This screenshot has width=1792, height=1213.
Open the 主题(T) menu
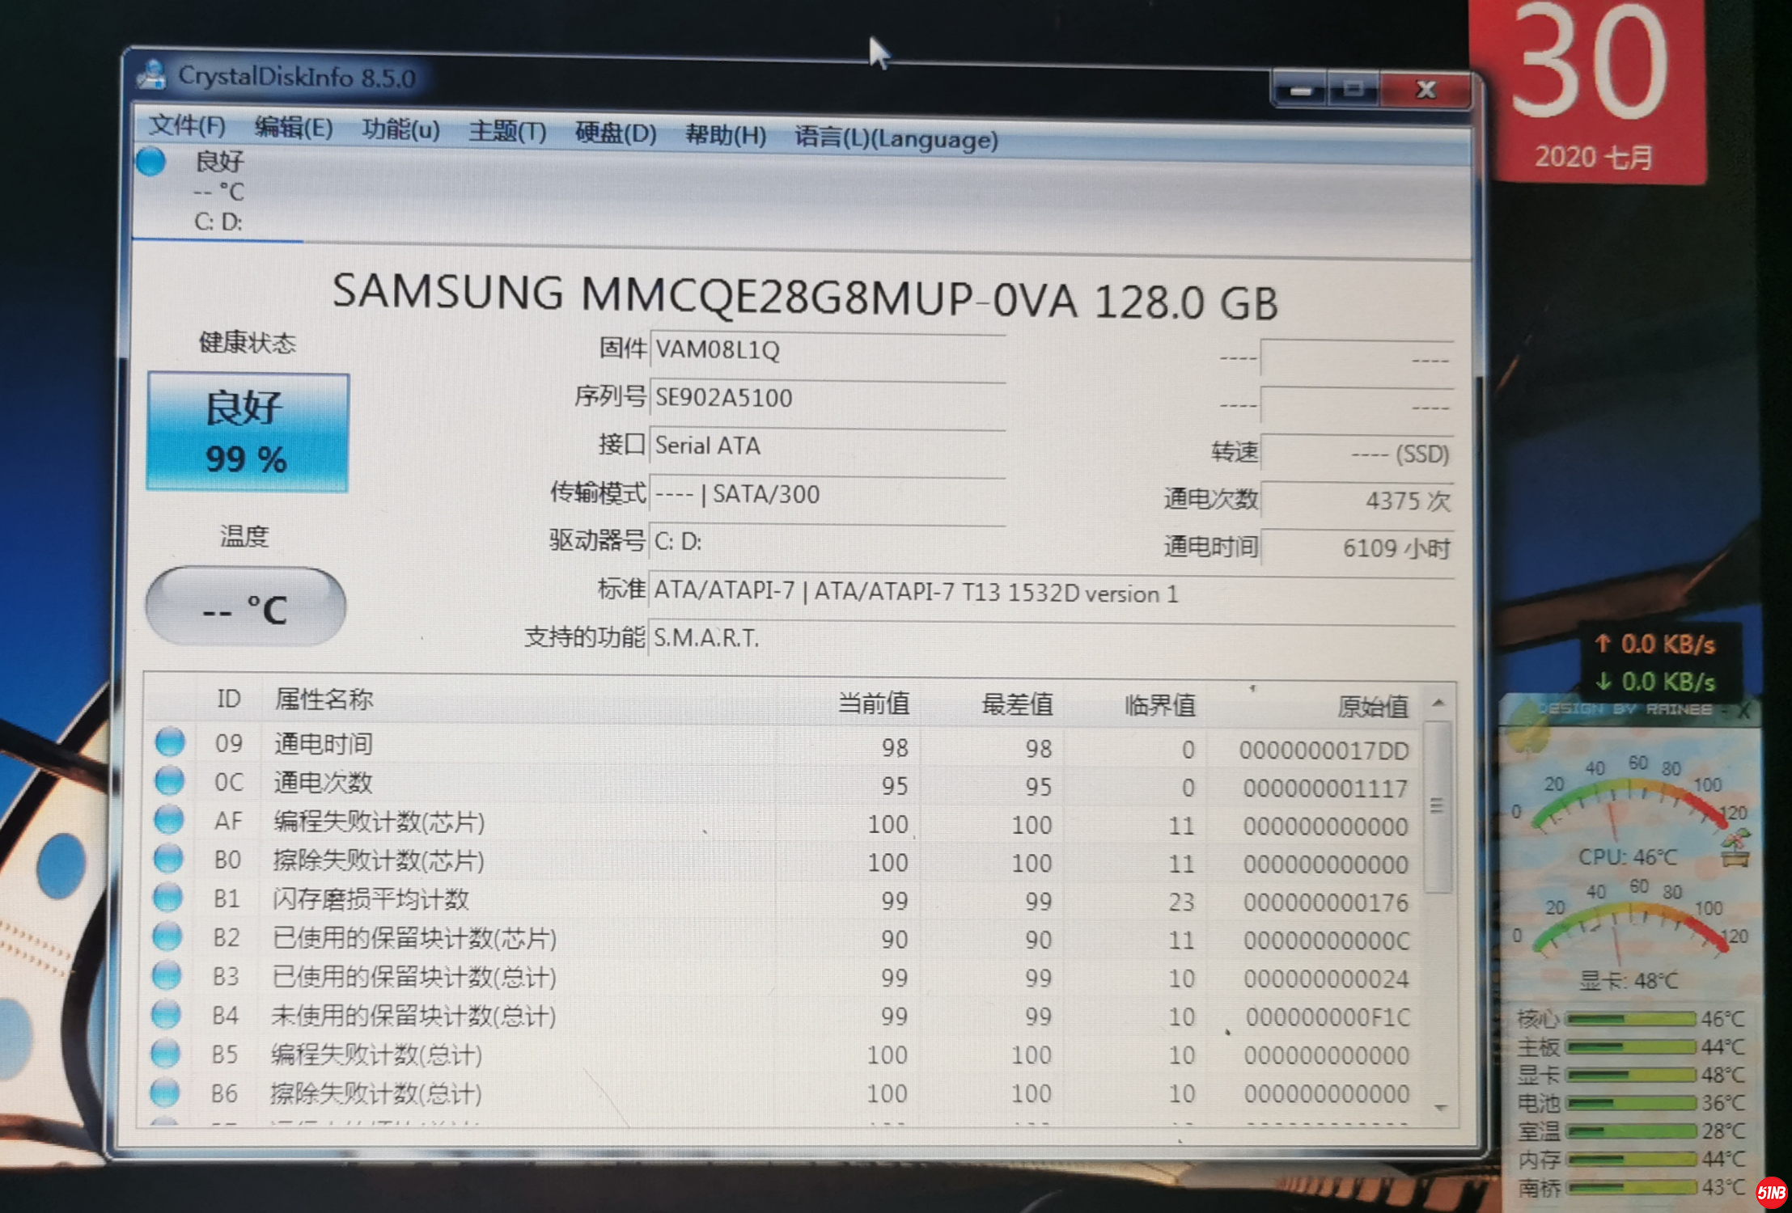[507, 132]
